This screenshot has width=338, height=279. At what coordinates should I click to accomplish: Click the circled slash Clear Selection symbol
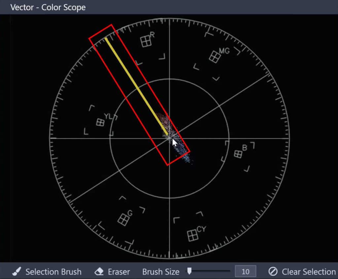(x=273, y=271)
